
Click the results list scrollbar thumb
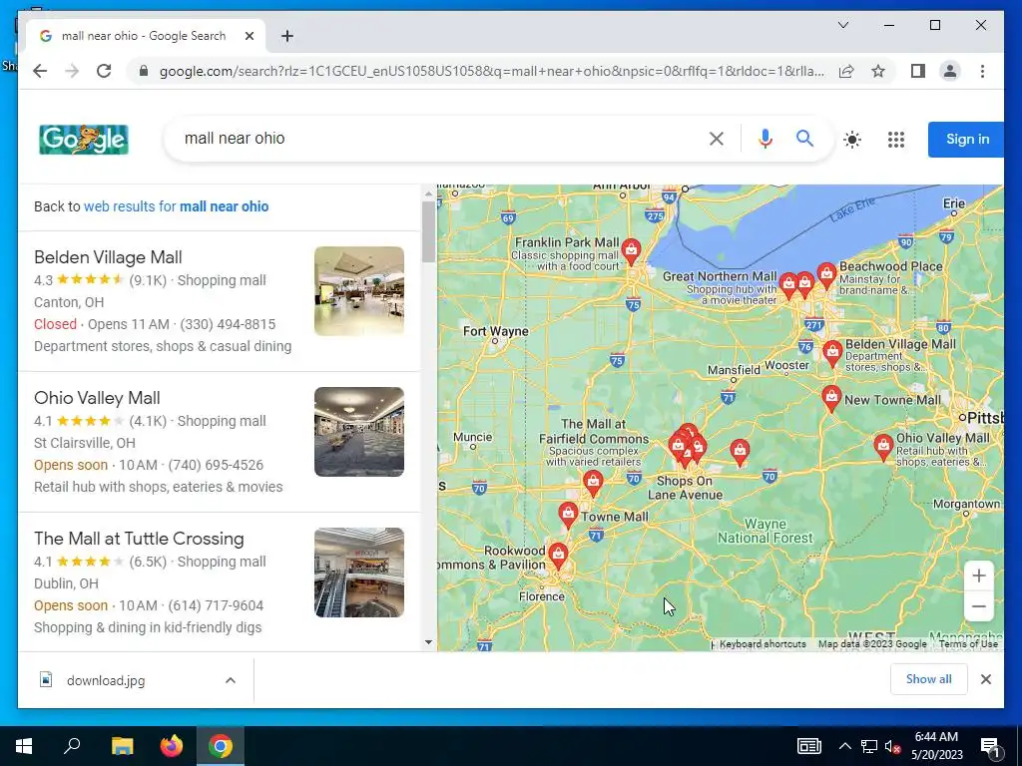click(x=428, y=231)
